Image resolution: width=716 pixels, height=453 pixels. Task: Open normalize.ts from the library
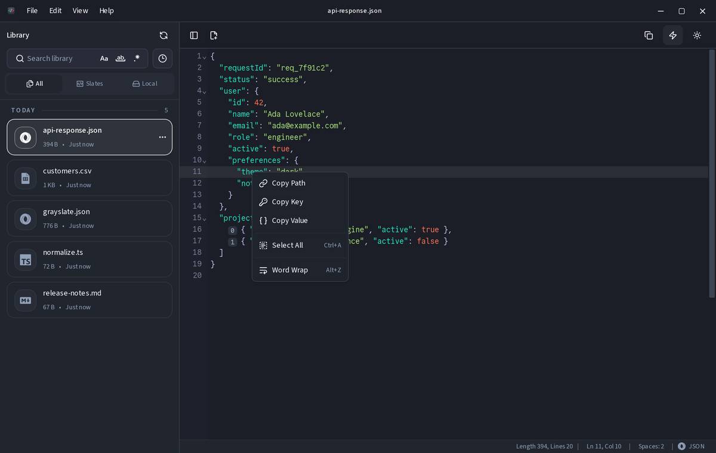89,259
